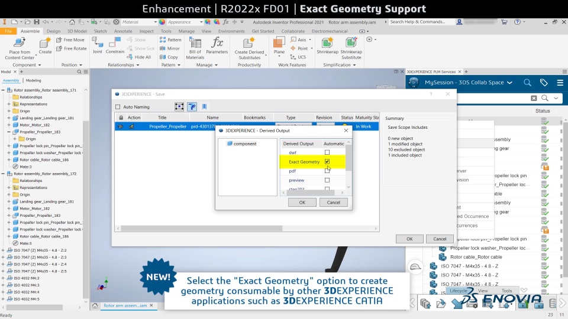Open the fx Parameters tool

coord(217,45)
